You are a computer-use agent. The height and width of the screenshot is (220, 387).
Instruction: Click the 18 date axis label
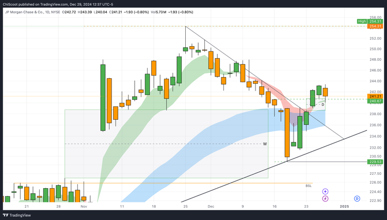[x=154, y=207]
